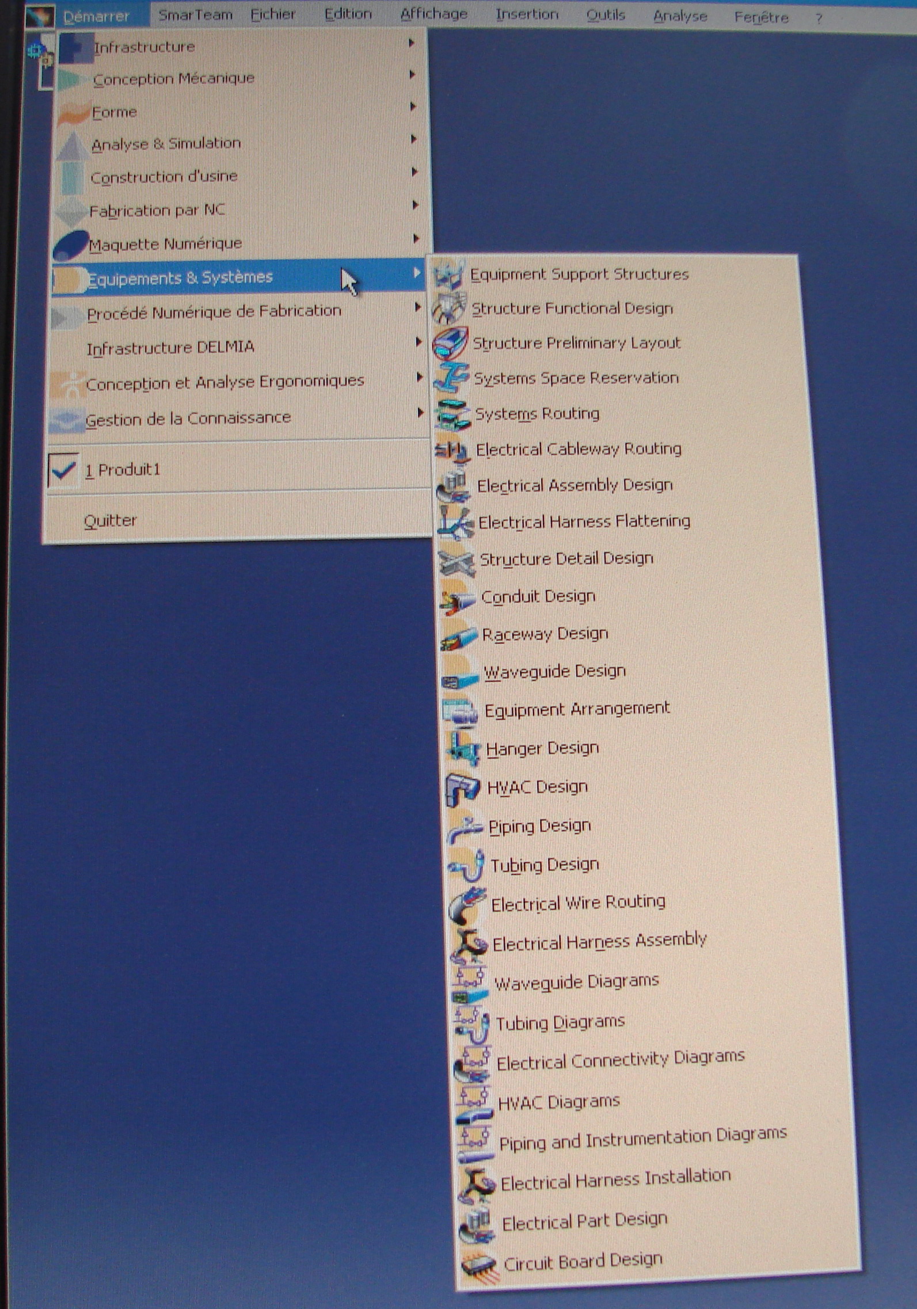The image size is (917, 1309).
Task: Open the Tubing Diagrams workbench
Action: coord(560,1022)
